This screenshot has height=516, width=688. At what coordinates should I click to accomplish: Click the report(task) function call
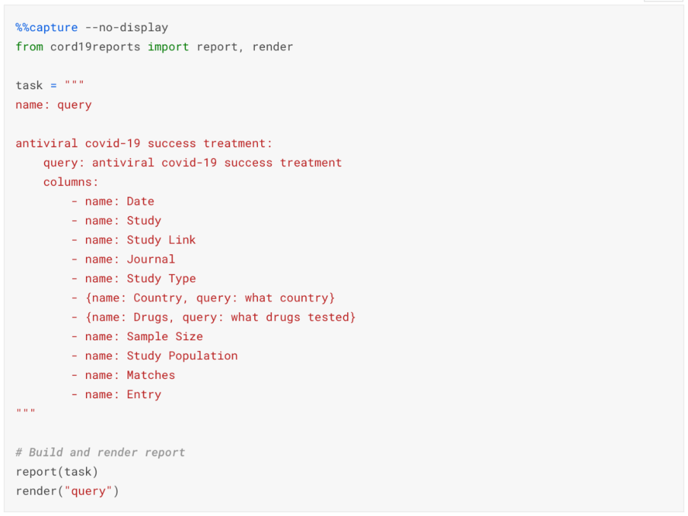57,471
